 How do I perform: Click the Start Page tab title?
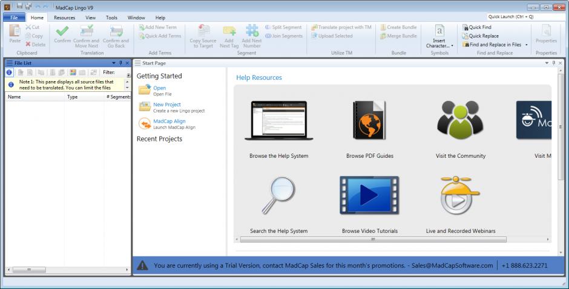point(154,63)
